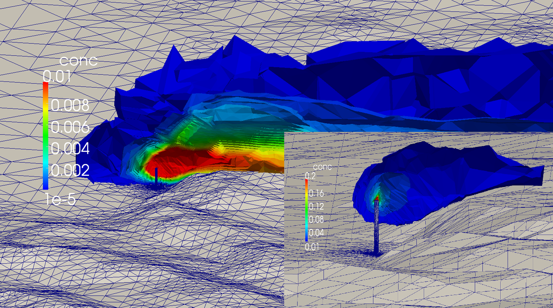Click the 0.16 tick label in inset legend
The height and width of the screenshot is (308, 553).
pyautogui.click(x=316, y=194)
